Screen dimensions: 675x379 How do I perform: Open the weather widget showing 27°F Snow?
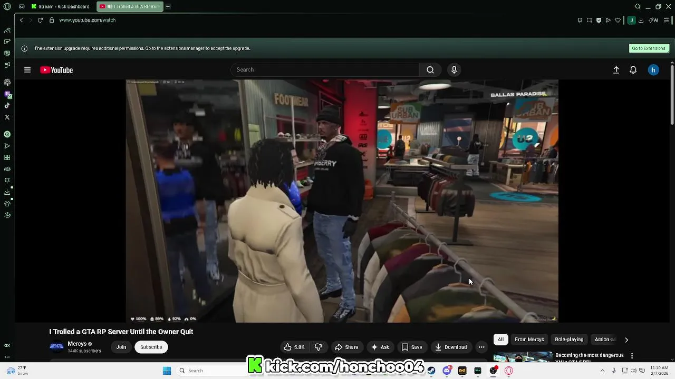pyautogui.click(x=17, y=371)
